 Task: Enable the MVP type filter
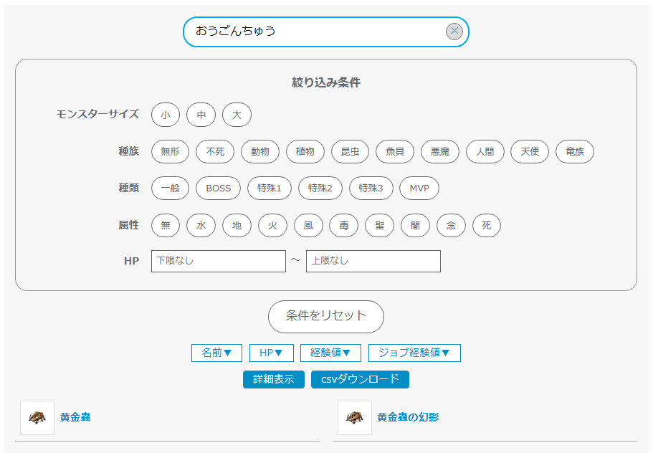(x=419, y=189)
